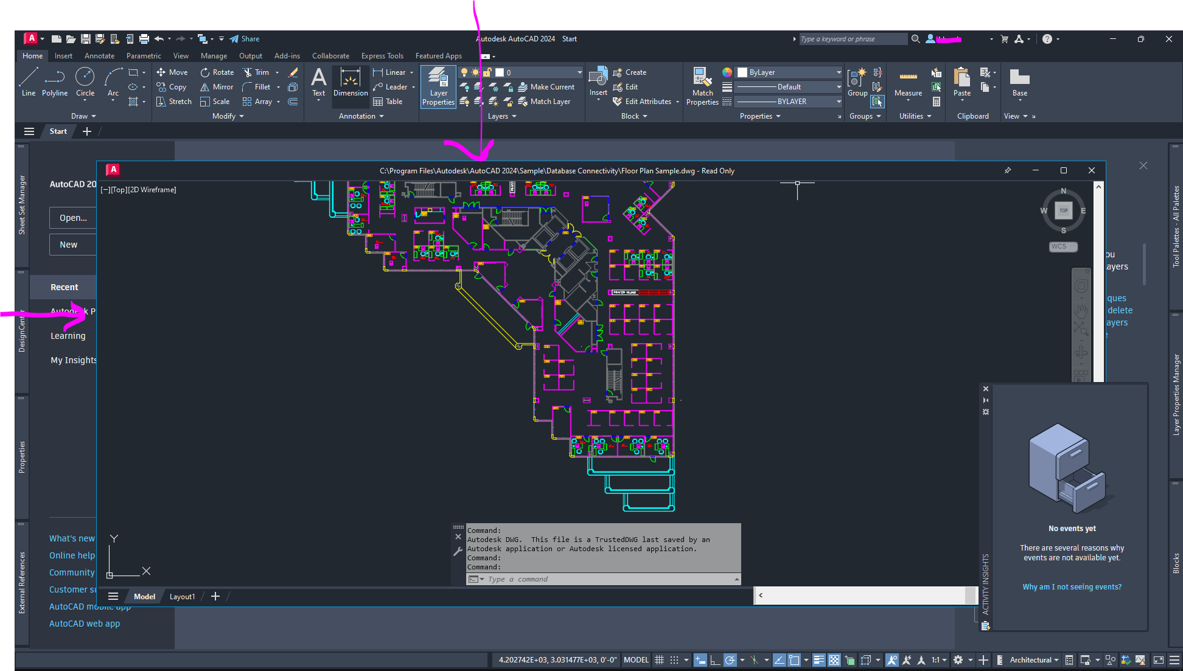Toggle MODEL space button in status bar

pos(636,660)
